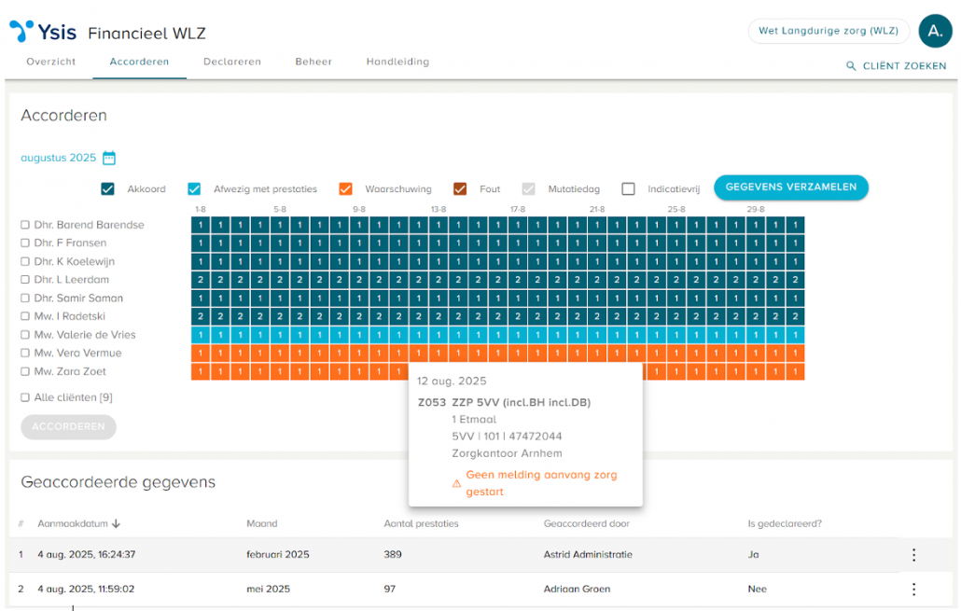Enable the Indicatievrij checkbox
961x611 pixels.
click(x=628, y=189)
